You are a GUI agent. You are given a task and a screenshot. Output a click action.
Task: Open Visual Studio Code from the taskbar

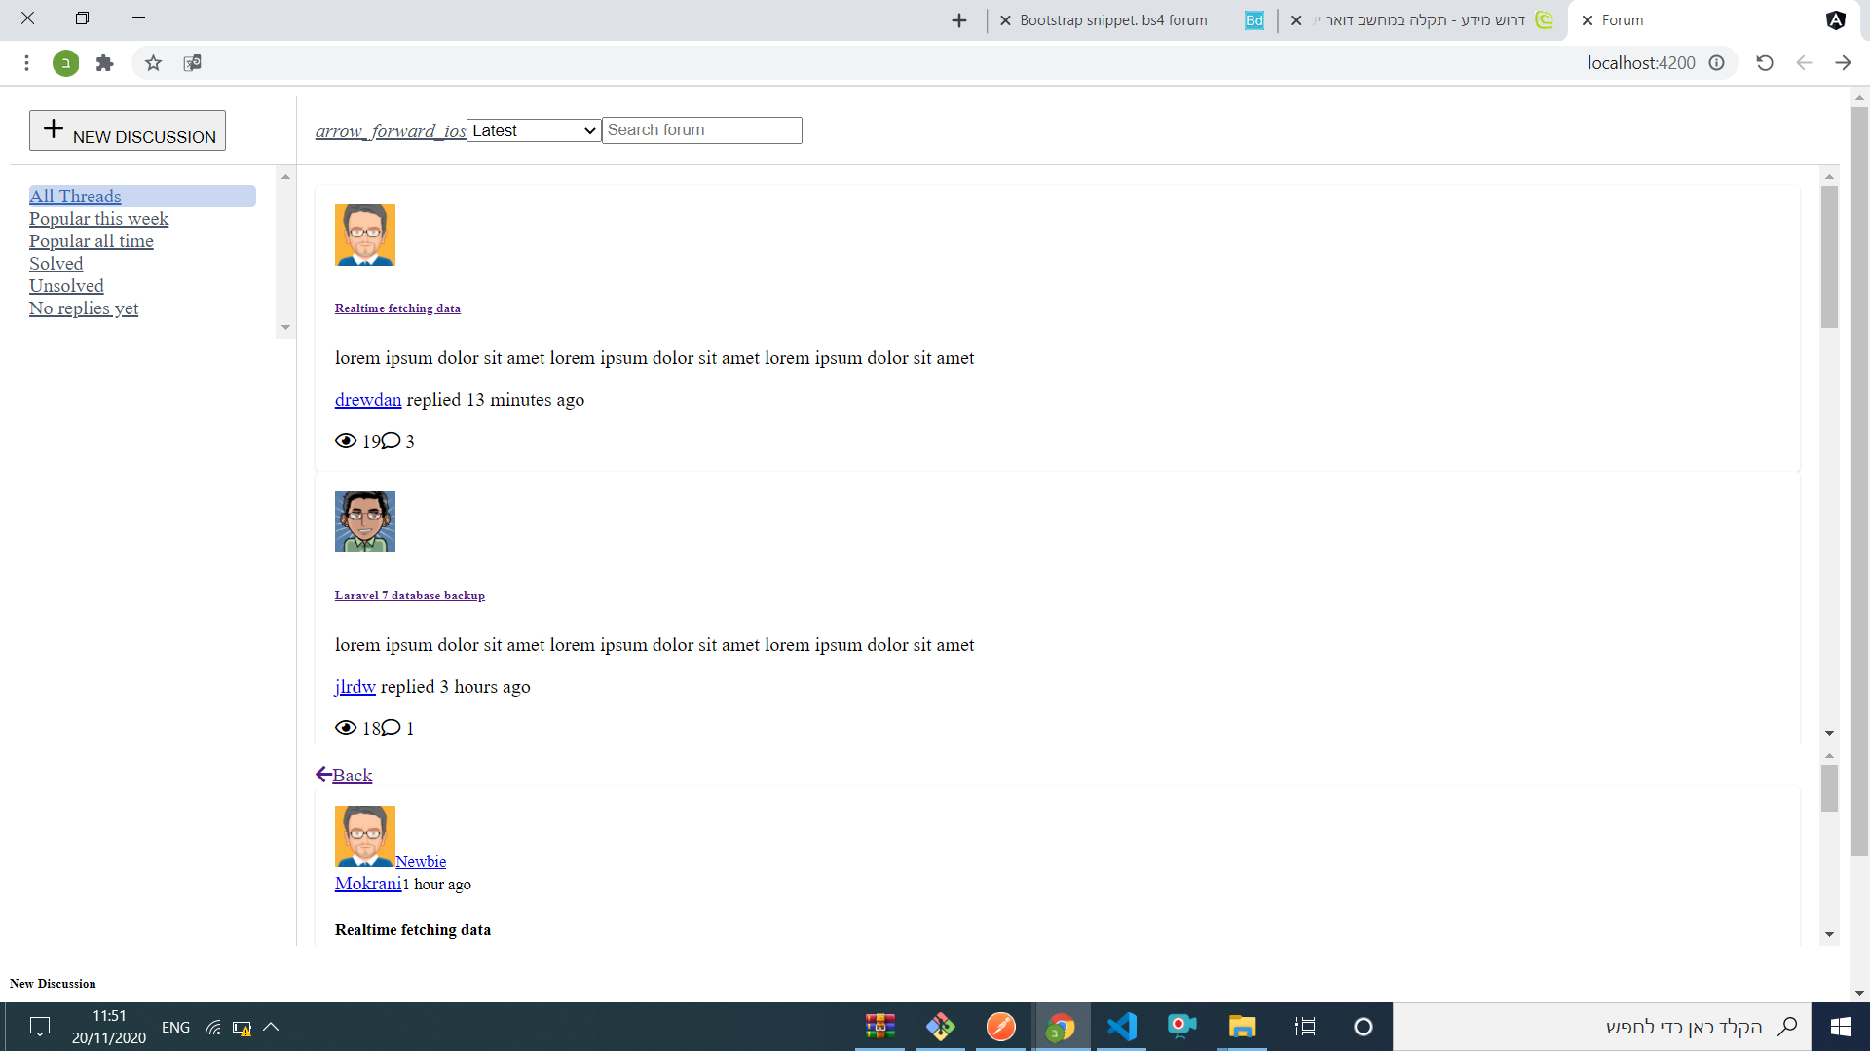[x=1121, y=1027]
